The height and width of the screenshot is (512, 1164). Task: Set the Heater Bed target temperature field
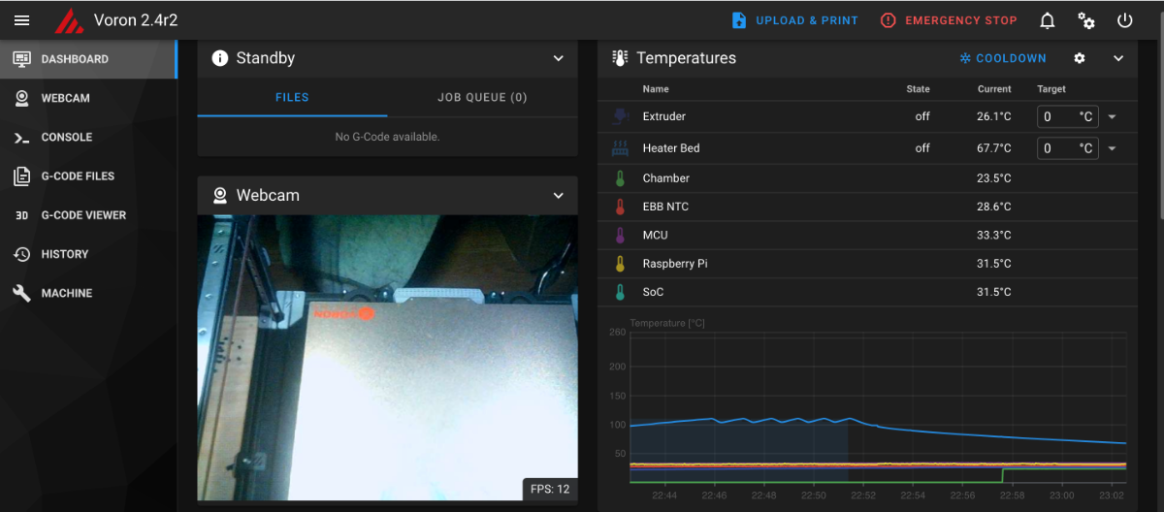(x=1068, y=148)
